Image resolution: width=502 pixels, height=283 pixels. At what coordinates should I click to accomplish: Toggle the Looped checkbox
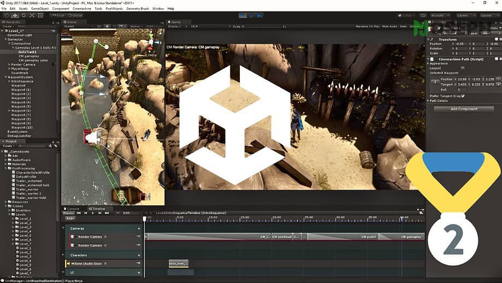pyautogui.click(x=463, y=68)
